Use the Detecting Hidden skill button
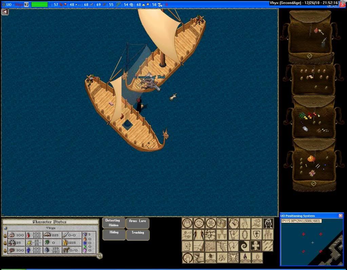Image resolution: width=347 pixels, height=270 pixels. coord(114,223)
